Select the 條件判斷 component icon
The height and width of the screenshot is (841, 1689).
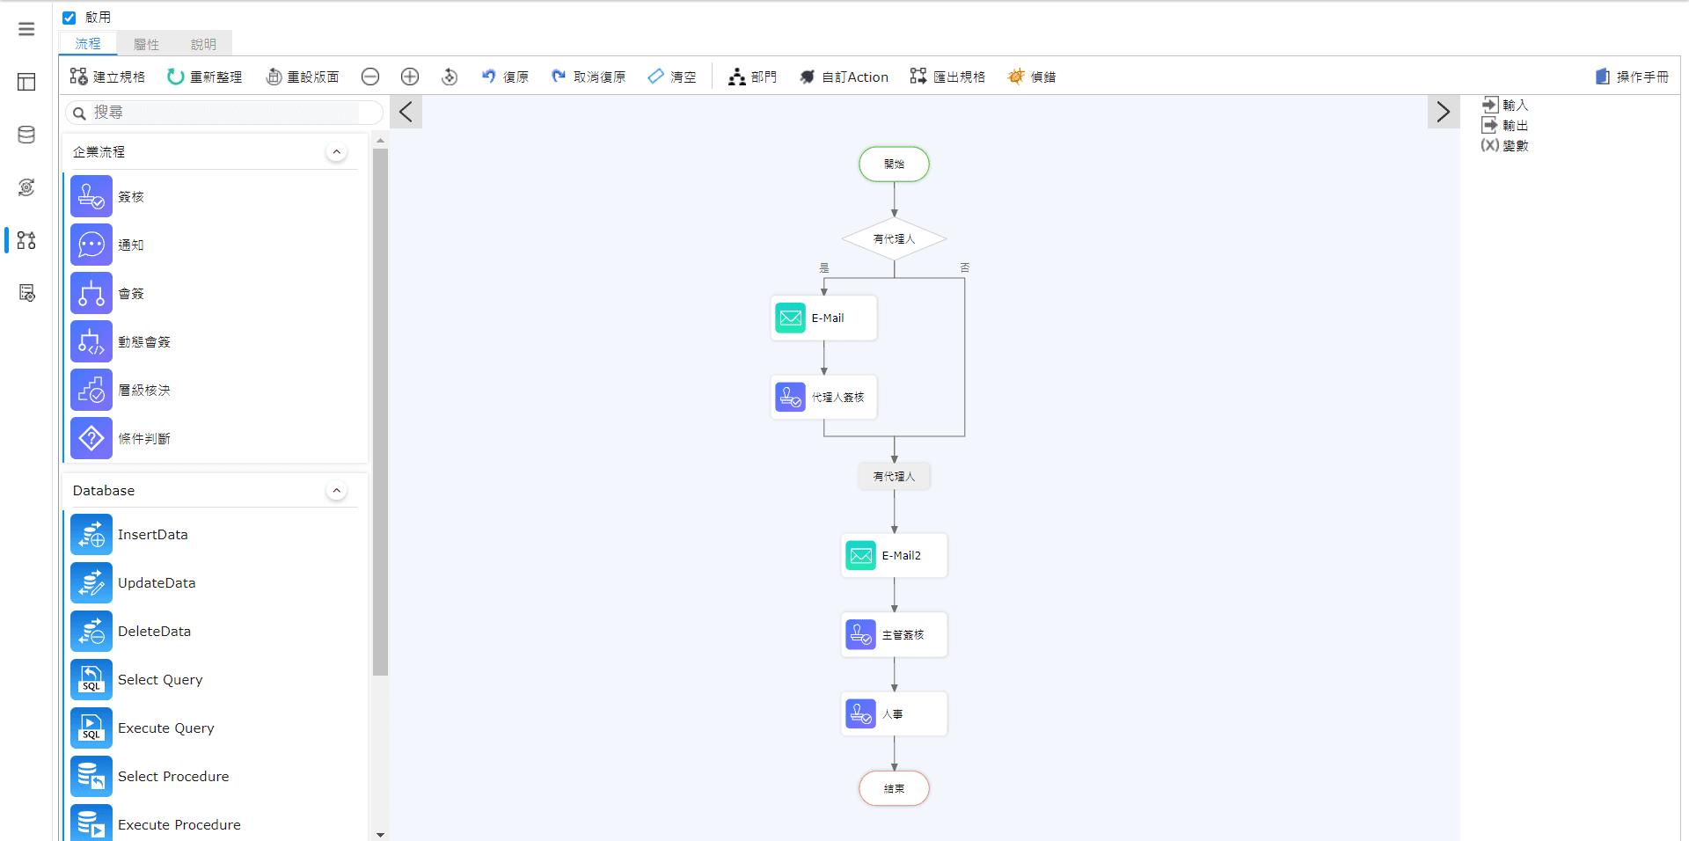[91, 438]
